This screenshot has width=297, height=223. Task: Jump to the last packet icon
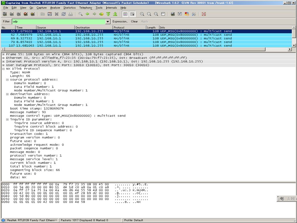pyautogui.click(x=115, y=14)
